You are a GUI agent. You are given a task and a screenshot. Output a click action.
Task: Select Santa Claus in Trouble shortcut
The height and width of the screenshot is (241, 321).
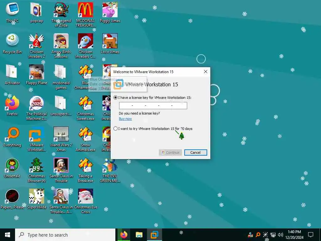click(x=61, y=170)
